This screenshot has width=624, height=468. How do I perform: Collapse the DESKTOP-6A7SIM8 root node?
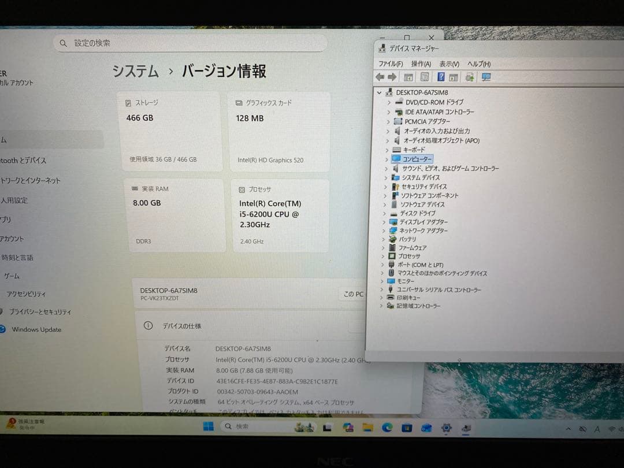(379, 92)
